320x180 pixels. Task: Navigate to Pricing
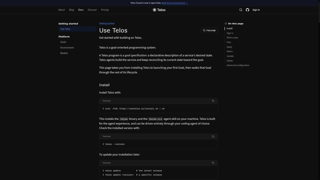(105, 10)
